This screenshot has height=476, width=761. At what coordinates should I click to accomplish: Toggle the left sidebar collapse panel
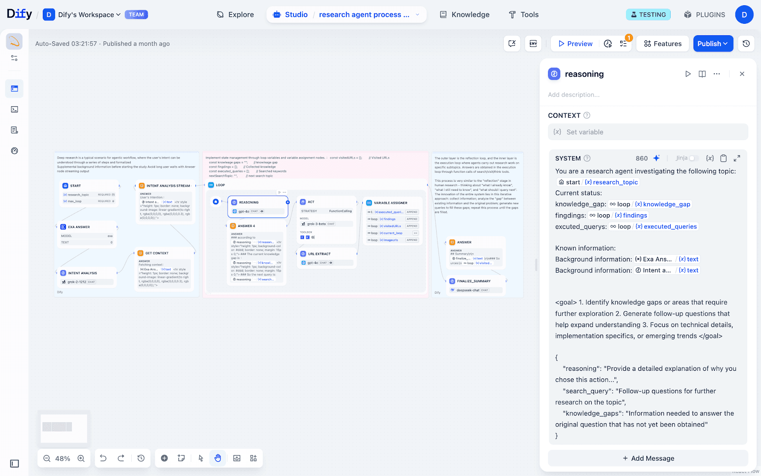pyautogui.click(x=14, y=464)
